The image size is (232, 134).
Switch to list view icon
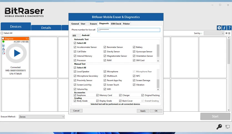(x=229, y=33)
